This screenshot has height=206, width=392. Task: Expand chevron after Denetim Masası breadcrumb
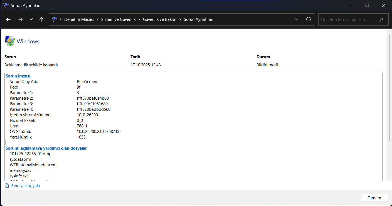[x=97, y=19]
